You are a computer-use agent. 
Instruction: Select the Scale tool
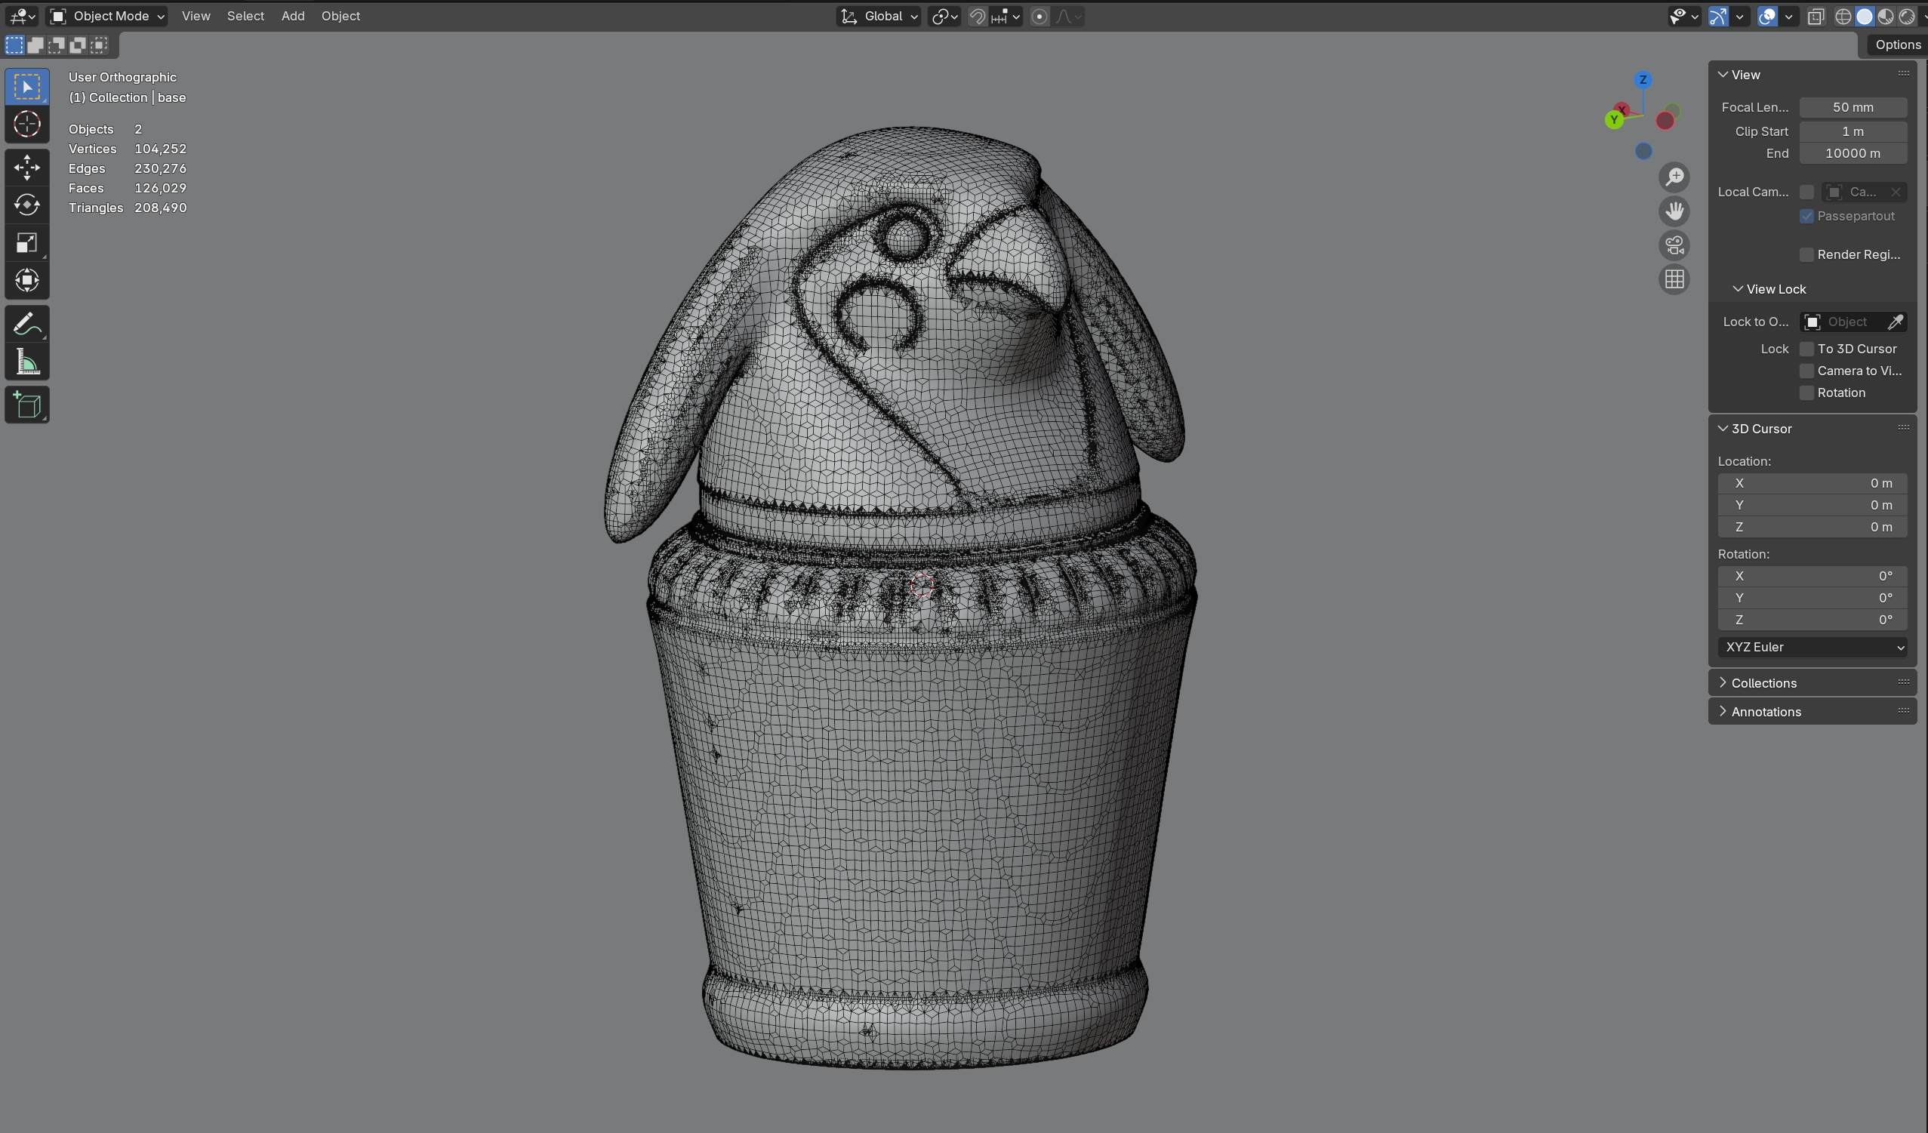point(26,243)
